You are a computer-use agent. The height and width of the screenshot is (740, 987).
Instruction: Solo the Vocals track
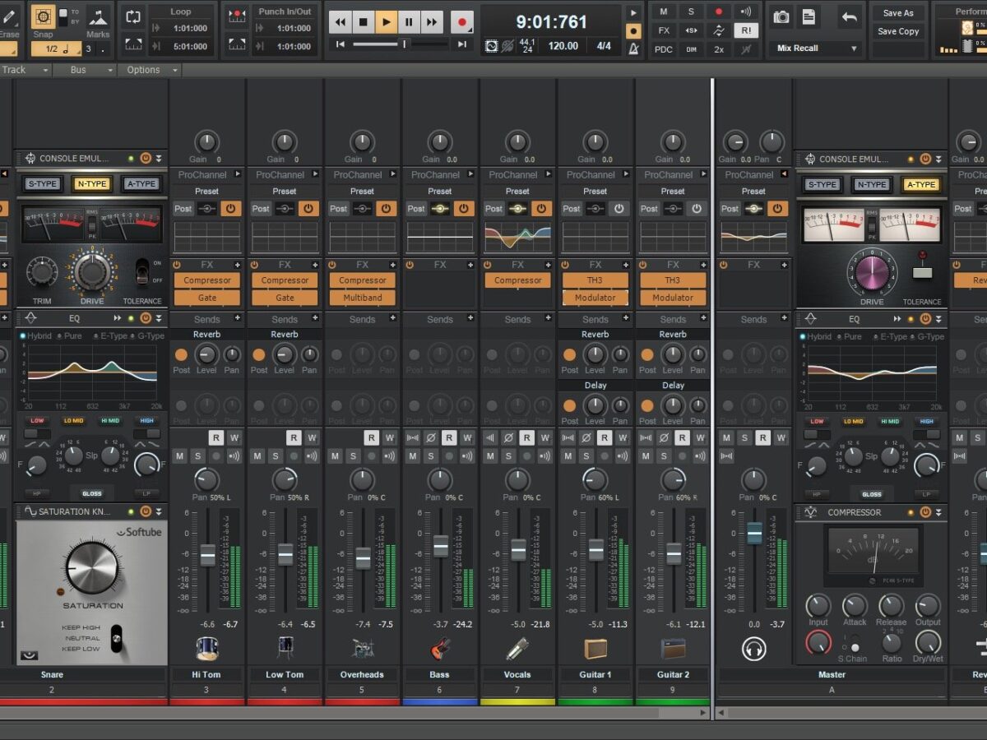(x=508, y=456)
